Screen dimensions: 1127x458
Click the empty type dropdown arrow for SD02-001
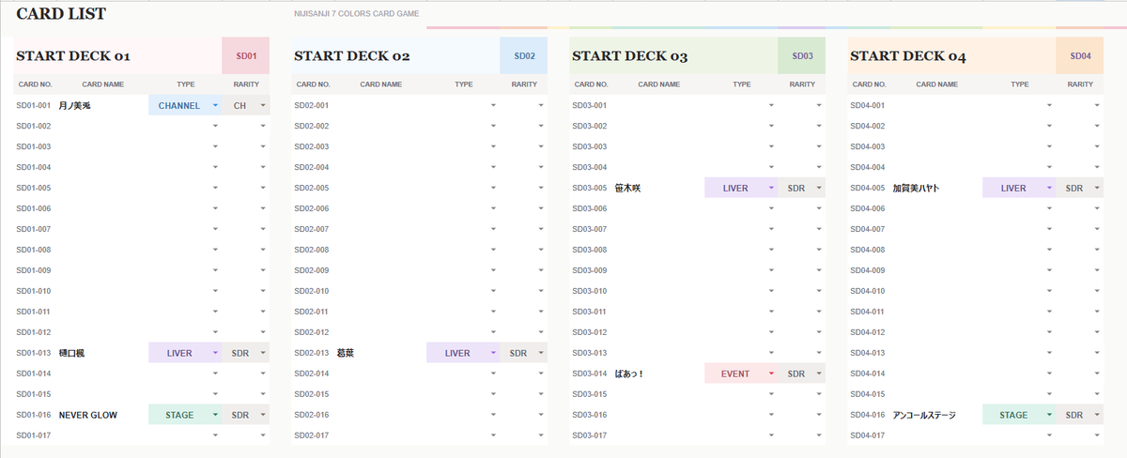[493, 105]
